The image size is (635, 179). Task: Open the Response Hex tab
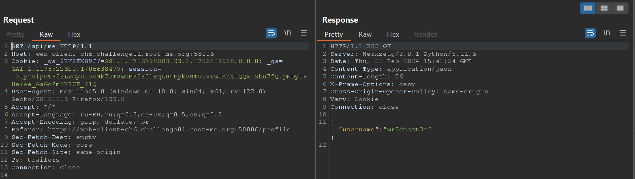tap(393, 35)
